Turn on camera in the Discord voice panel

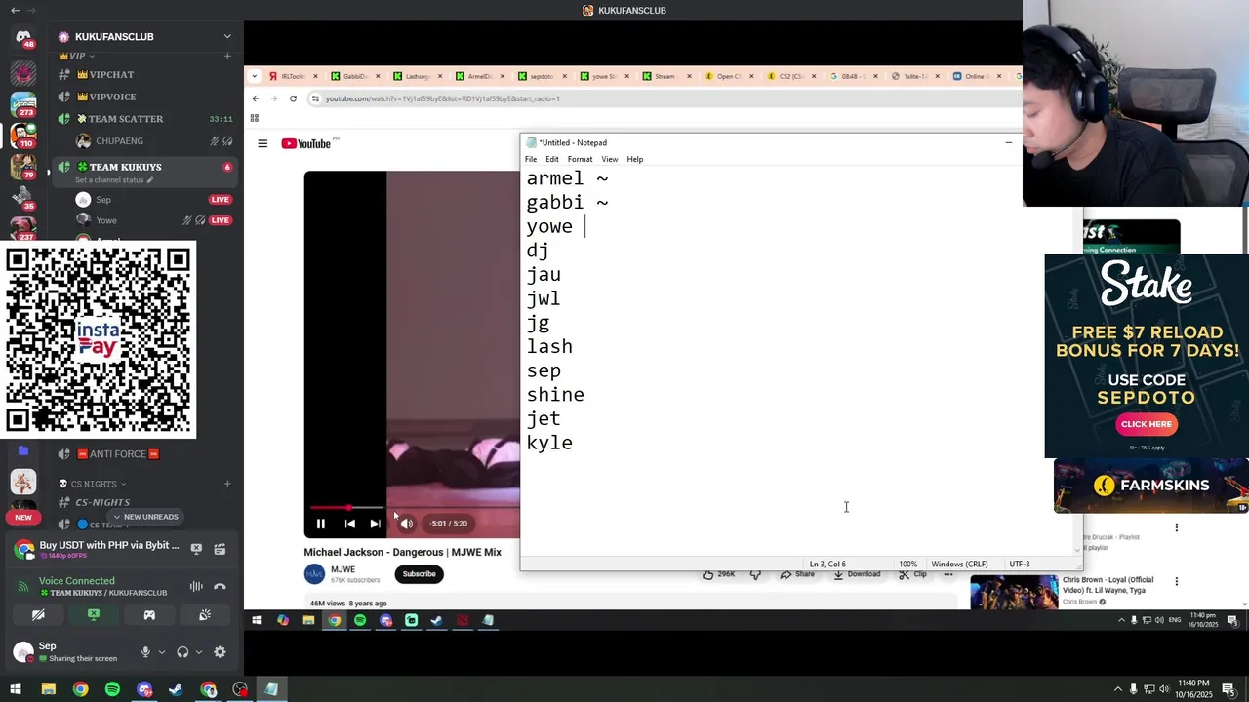38,615
